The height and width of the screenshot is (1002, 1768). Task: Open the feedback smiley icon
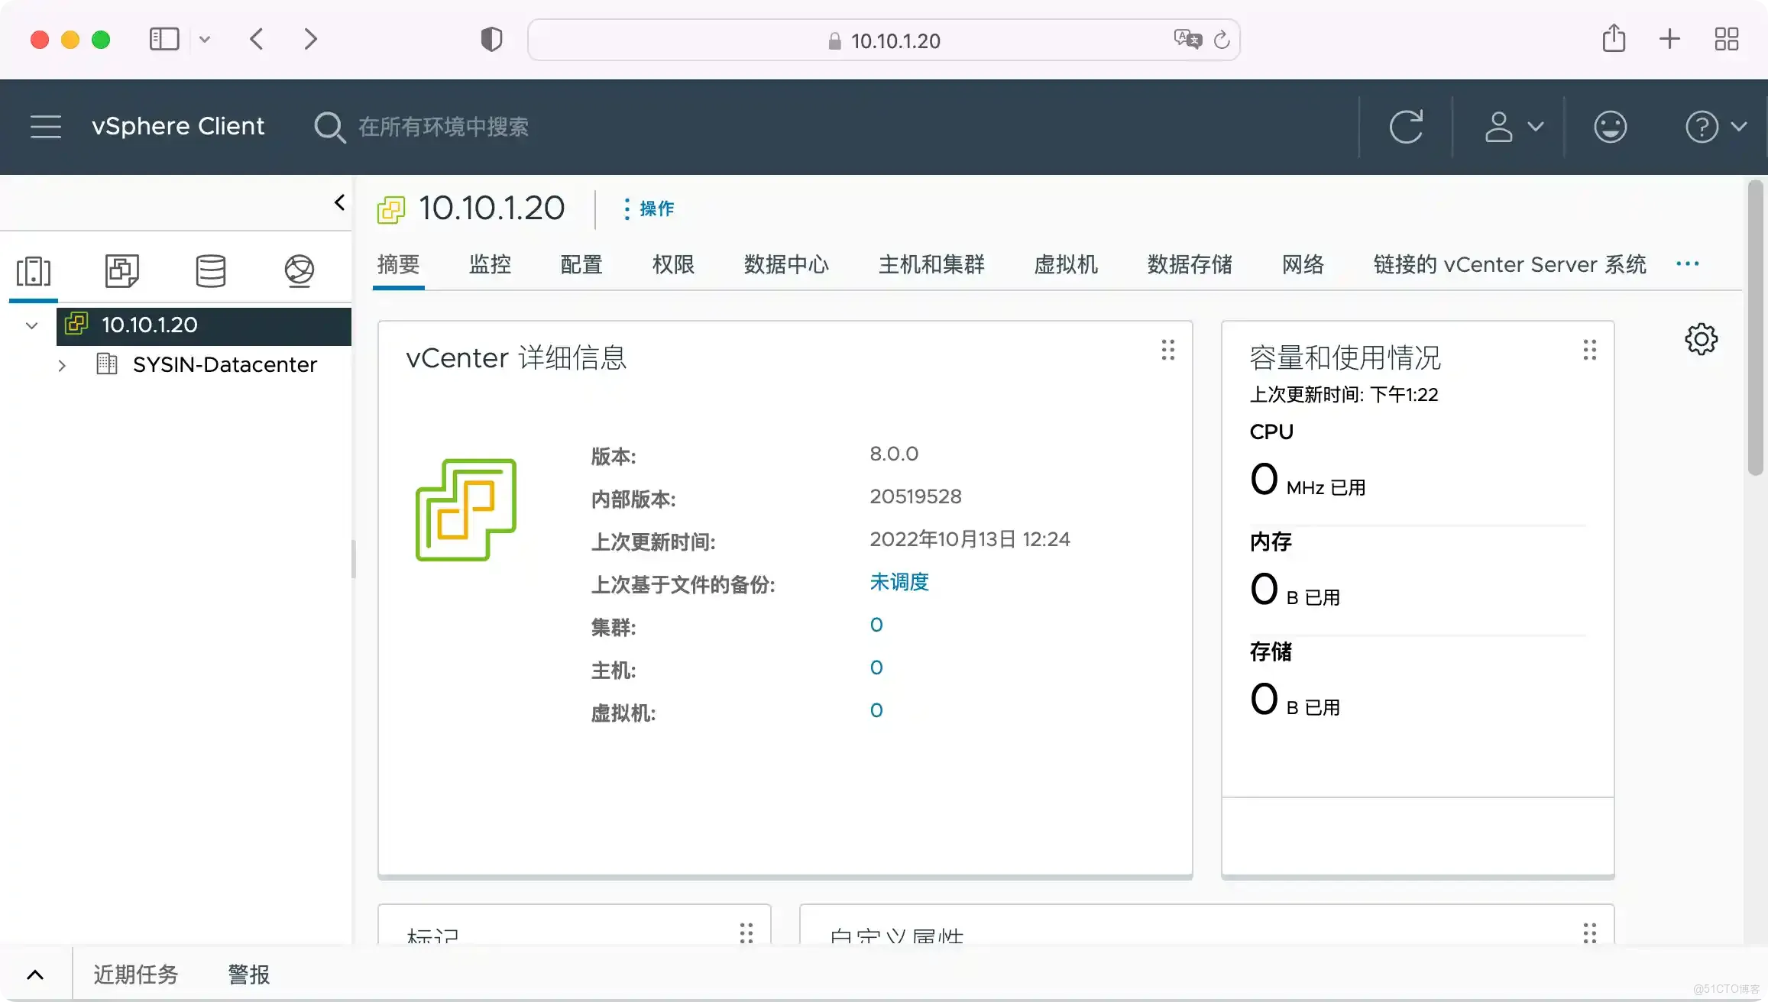(x=1611, y=127)
